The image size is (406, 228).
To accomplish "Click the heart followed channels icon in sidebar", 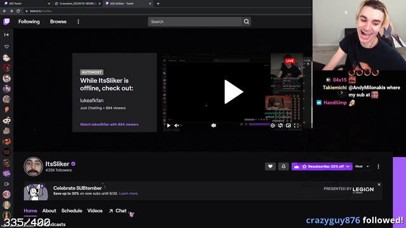I will tap(6, 46).
